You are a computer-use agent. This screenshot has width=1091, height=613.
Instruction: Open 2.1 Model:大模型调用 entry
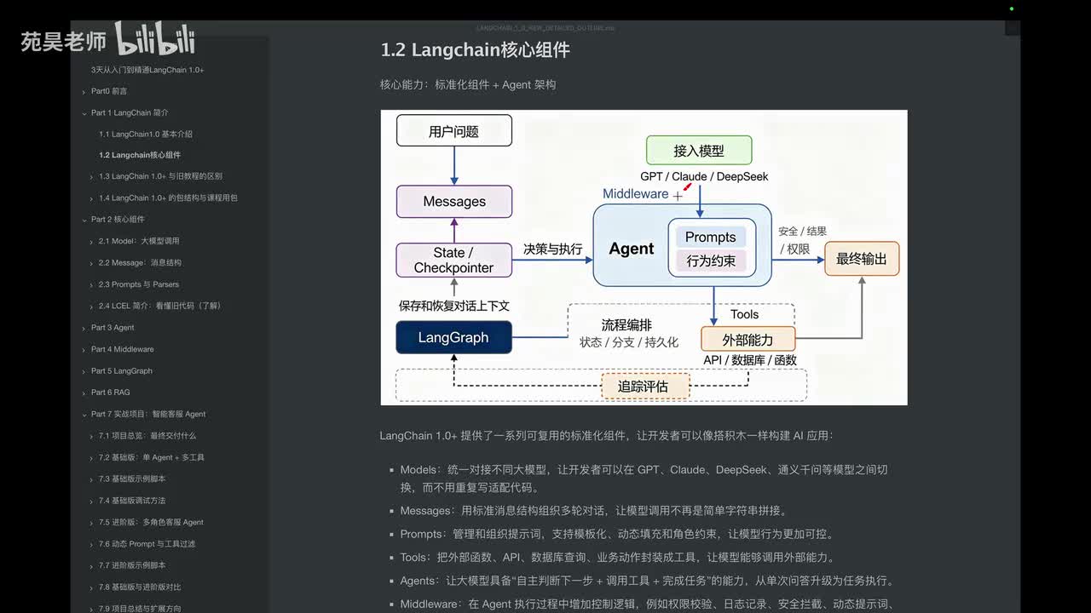(139, 241)
